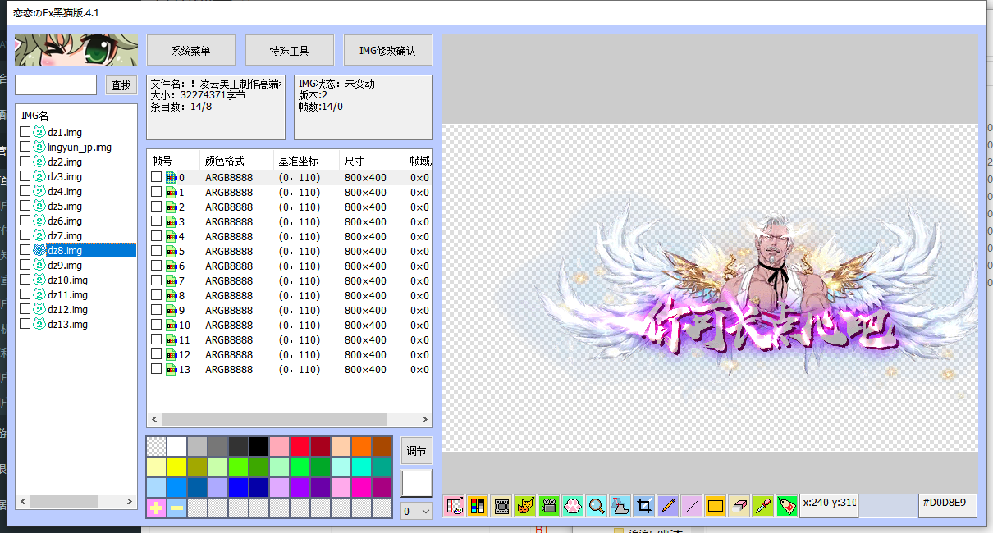
Task: Open the number dropdown below the color palette
Action: [416, 512]
